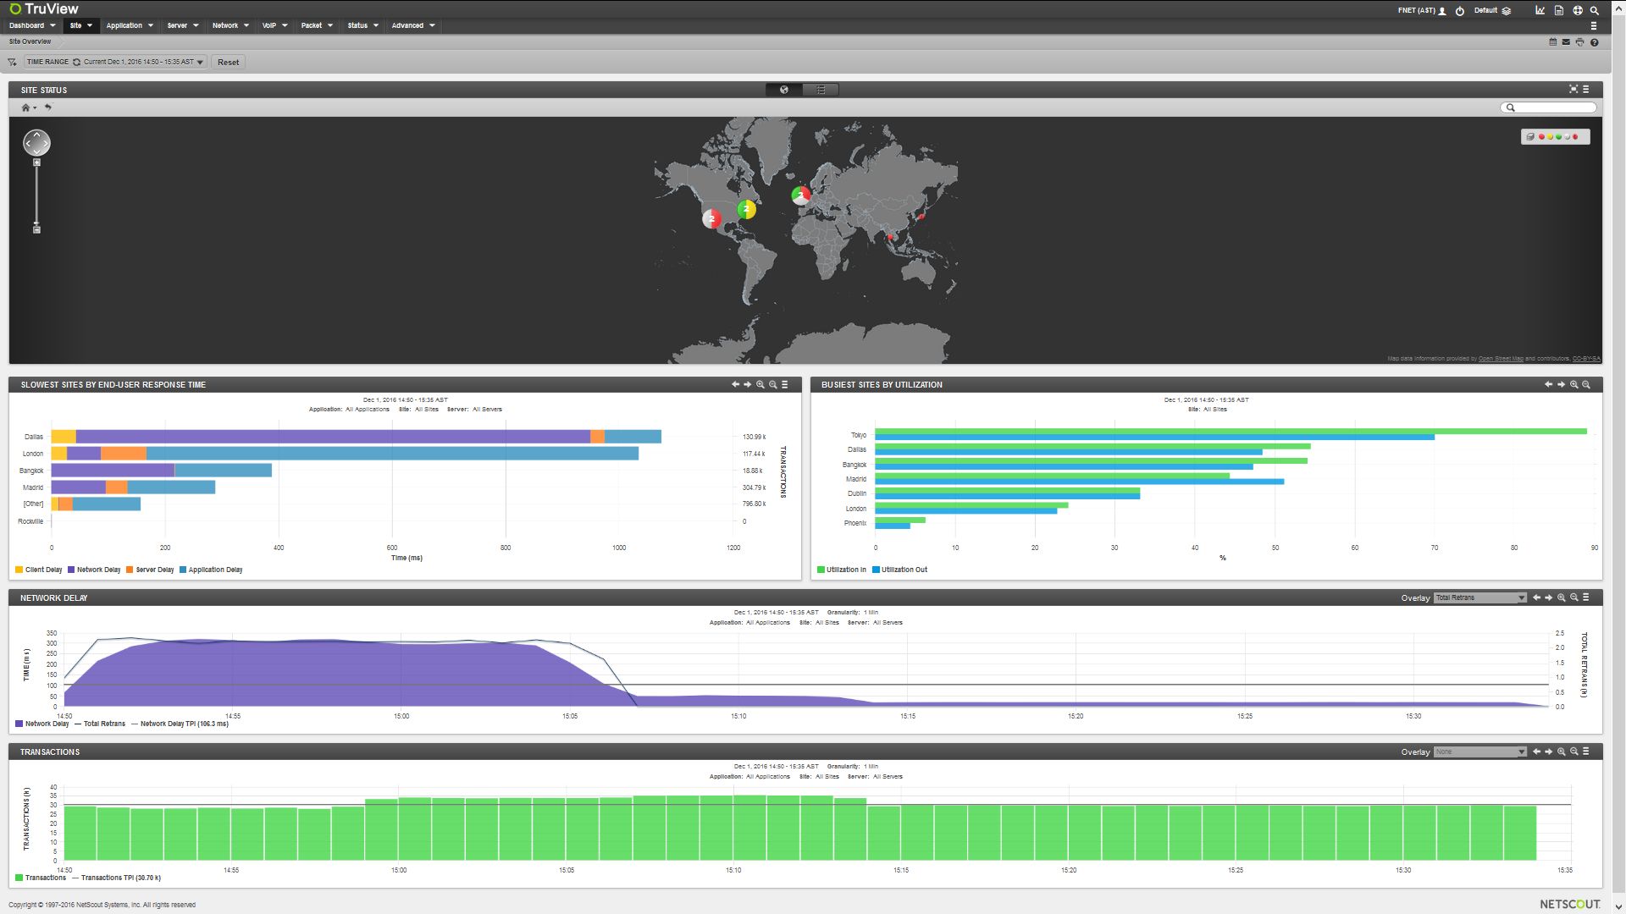Click the Open Street Map link
The width and height of the screenshot is (1626, 914).
pyautogui.click(x=1498, y=358)
